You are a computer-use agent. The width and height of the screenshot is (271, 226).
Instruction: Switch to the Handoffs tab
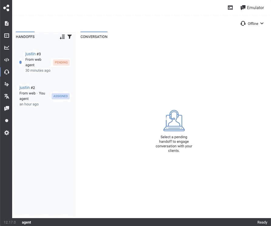(x=25, y=37)
